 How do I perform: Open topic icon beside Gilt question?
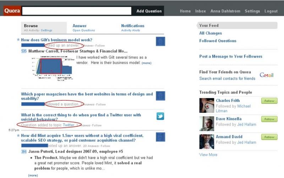(160, 41)
